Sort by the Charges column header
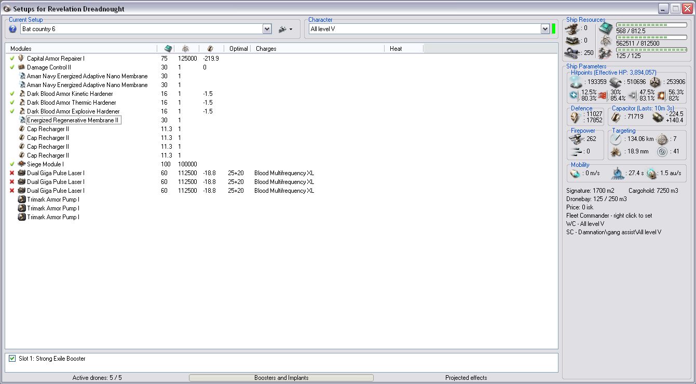This screenshot has height=384, width=696. tap(317, 48)
